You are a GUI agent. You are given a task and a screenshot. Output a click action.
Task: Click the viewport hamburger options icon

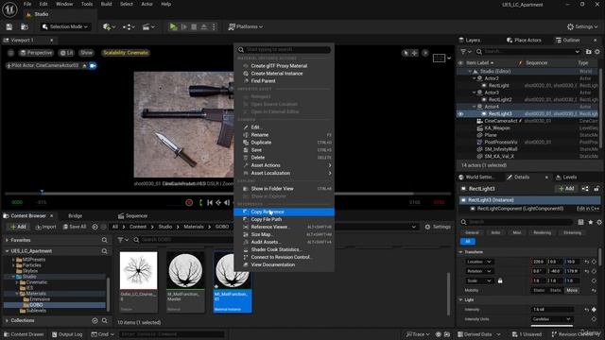(10, 53)
